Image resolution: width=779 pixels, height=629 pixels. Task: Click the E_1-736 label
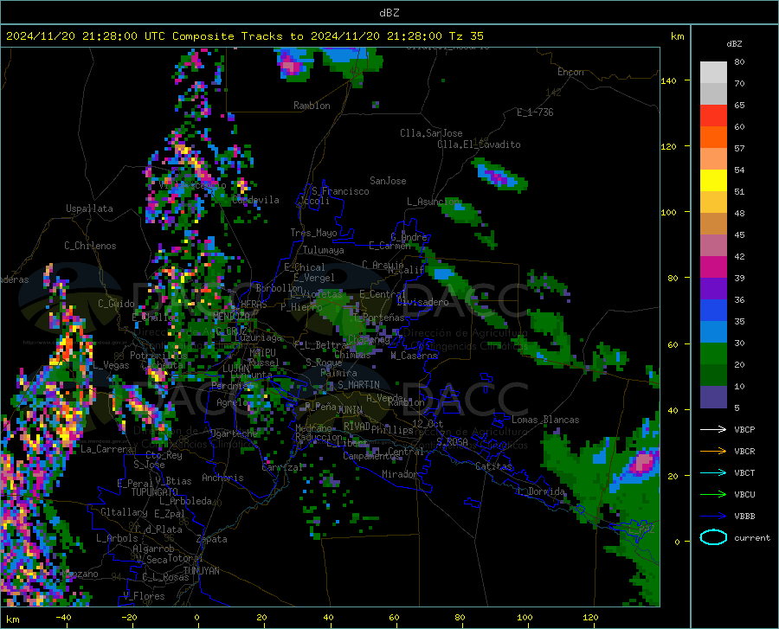point(535,112)
